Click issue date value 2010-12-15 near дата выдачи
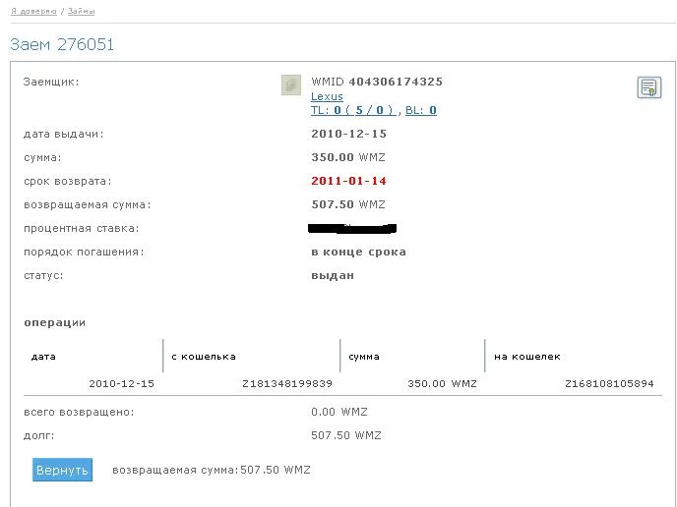 pyautogui.click(x=349, y=134)
